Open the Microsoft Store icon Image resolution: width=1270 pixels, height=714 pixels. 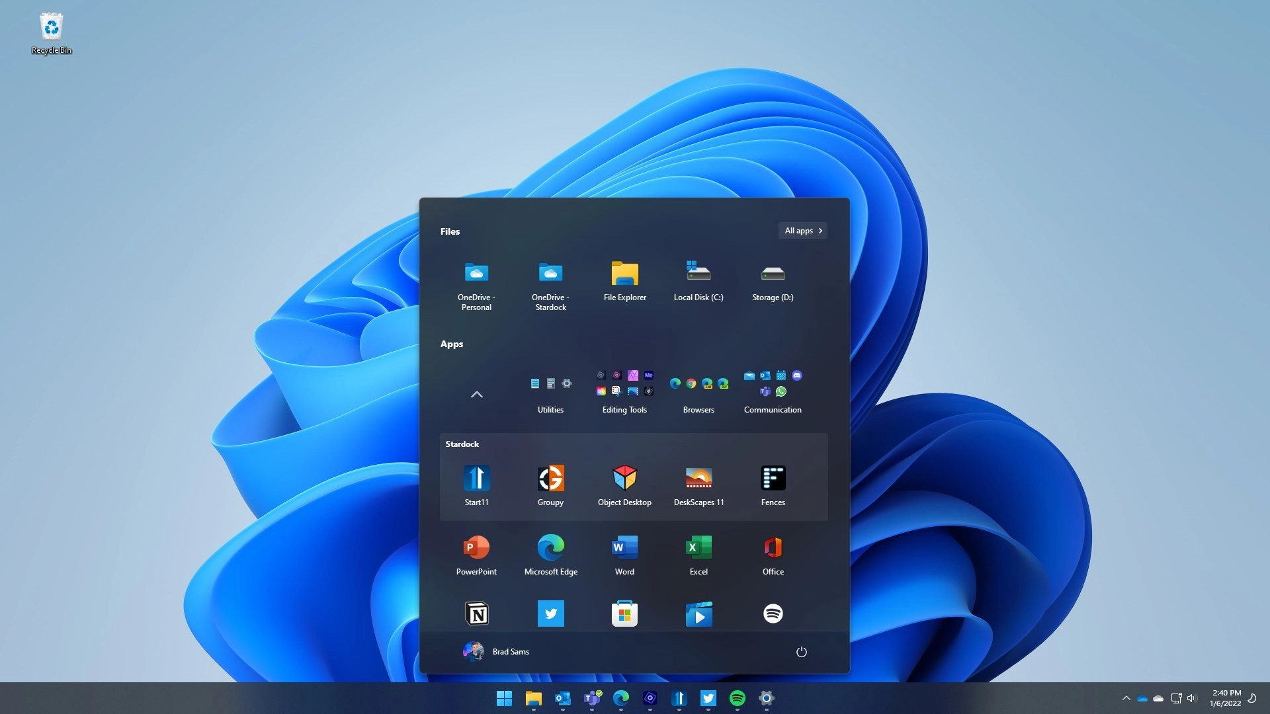[624, 614]
